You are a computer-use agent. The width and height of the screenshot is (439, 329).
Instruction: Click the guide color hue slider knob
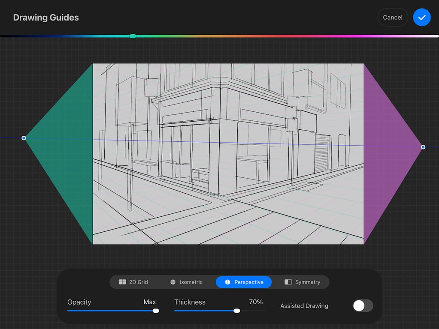133,36
